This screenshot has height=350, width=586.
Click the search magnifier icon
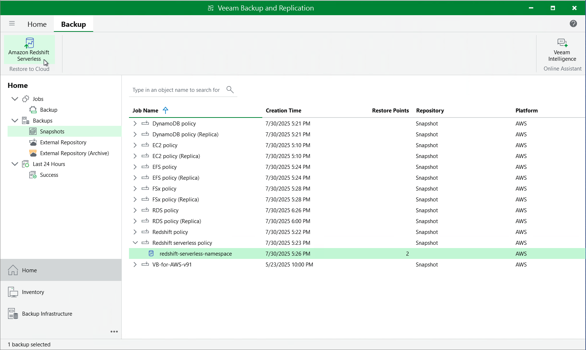click(230, 89)
